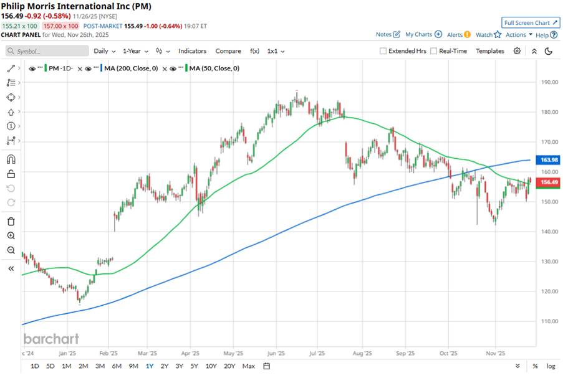Expand the Actions dropdown menu
This screenshot has width=563, height=378.
(x=519, y=35)
